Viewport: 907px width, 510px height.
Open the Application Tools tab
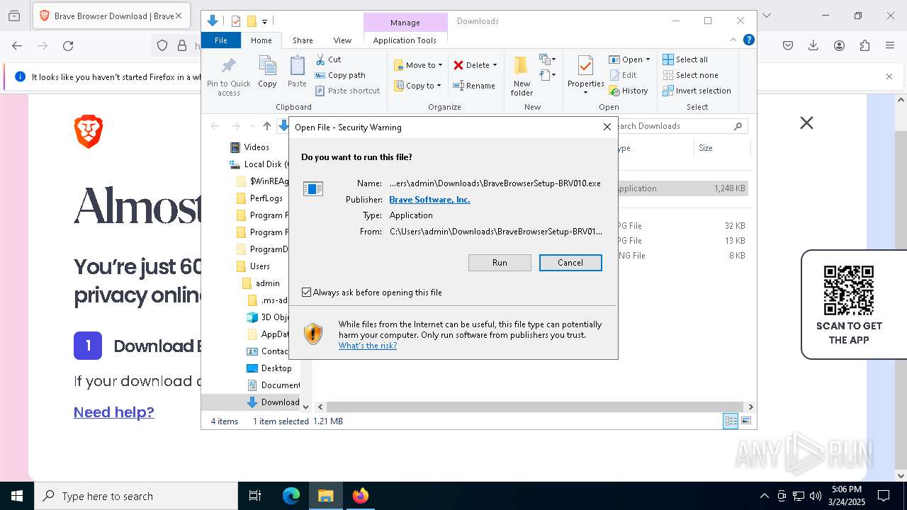pyautogui.click(x=405, y=40)
